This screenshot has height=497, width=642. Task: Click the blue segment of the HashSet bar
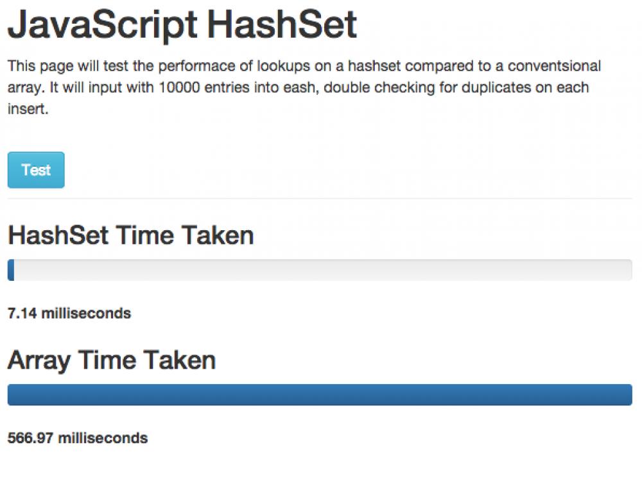tap(10, 269)
